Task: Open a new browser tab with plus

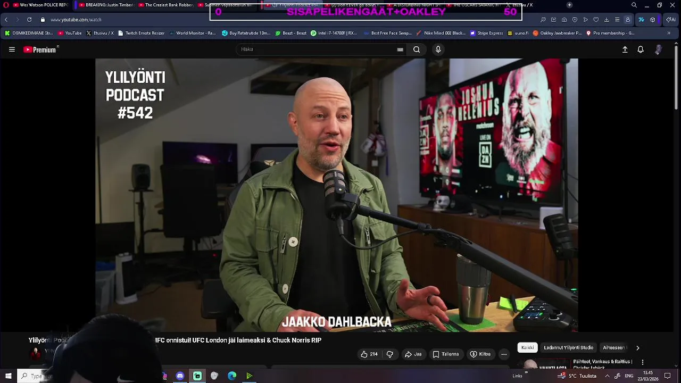Action: 569,5
